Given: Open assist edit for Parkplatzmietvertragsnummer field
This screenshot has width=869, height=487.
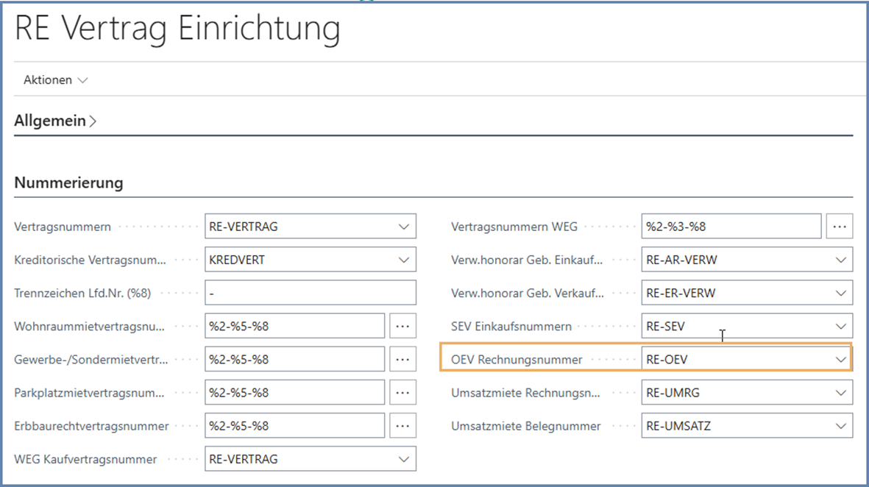Looking at the screenshot, I should tap(402, 392).
